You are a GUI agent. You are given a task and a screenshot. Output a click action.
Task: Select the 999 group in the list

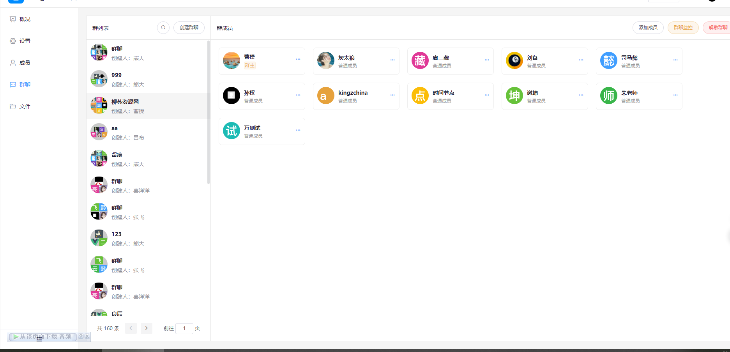(147, 80)
